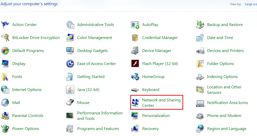Click the Notification Area Icons link
This screenshot has width=257, height=136.
coord(227,103)
